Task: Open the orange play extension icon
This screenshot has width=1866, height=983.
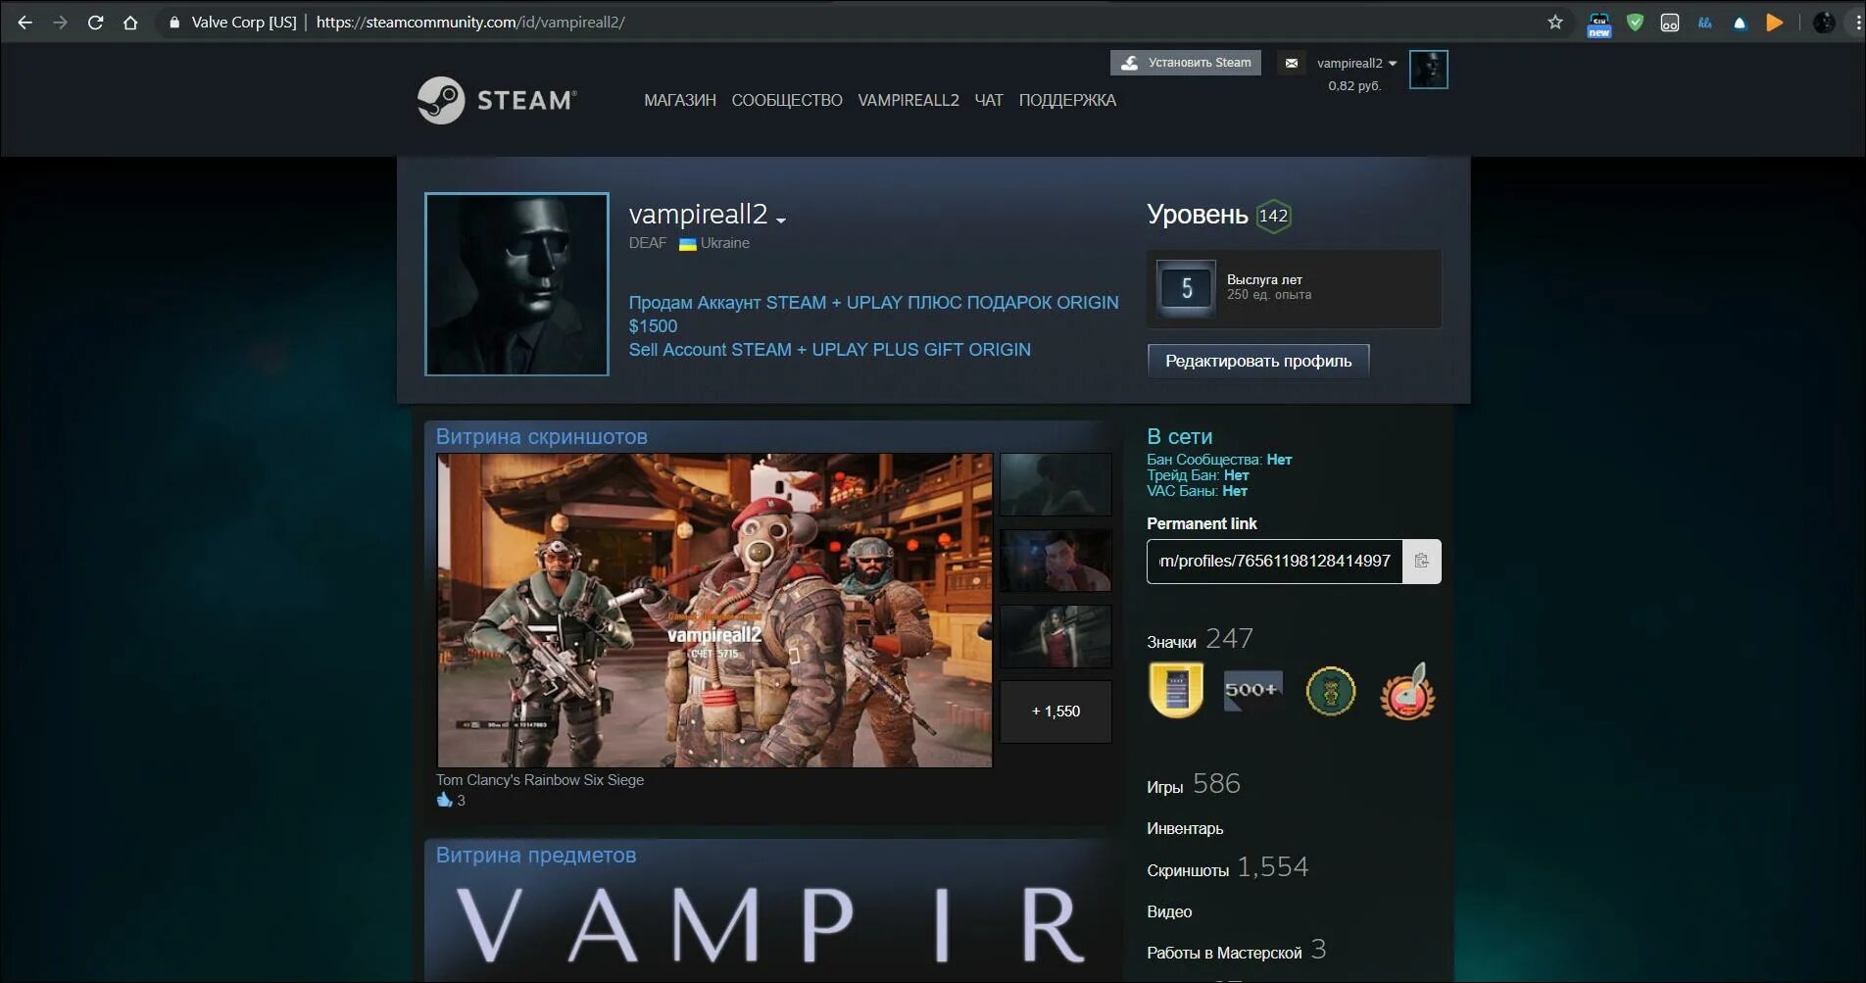Action: (1774, 22)
